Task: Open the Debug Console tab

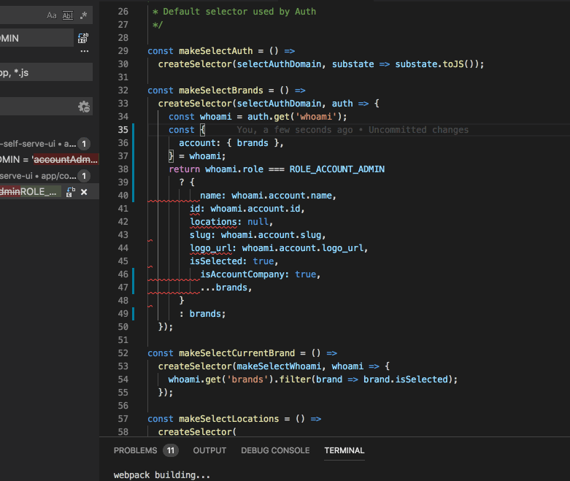Action: coord(275,450)
